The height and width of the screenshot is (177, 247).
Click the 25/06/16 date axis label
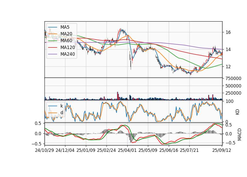[x=169, y=150]
